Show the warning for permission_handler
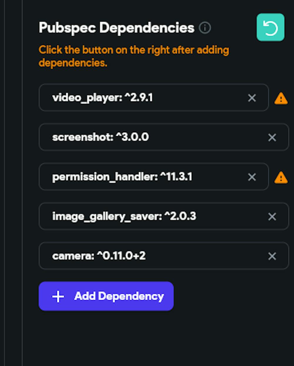 click(x=281, y=178)
